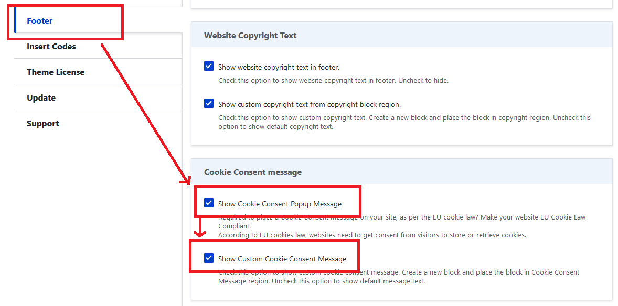
Task: Select the Support tab in sidebar
Action: click(43, 124)
